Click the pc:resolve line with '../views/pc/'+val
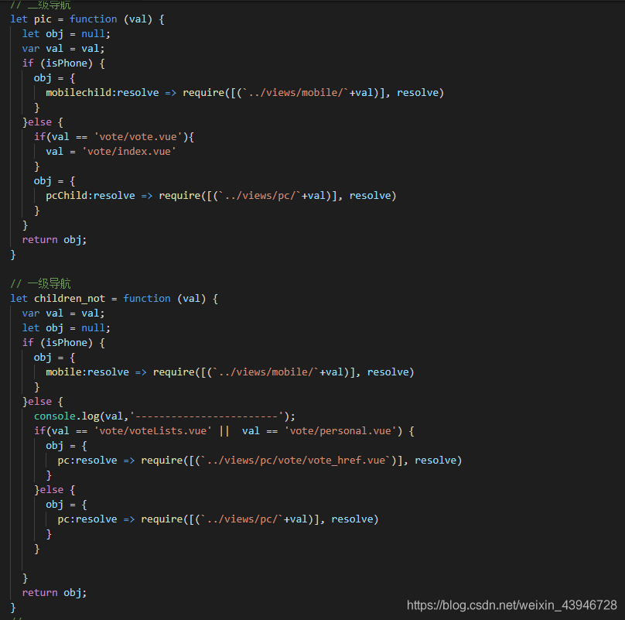The width and height of the screenshot is (625, 620). click(218, 519)
